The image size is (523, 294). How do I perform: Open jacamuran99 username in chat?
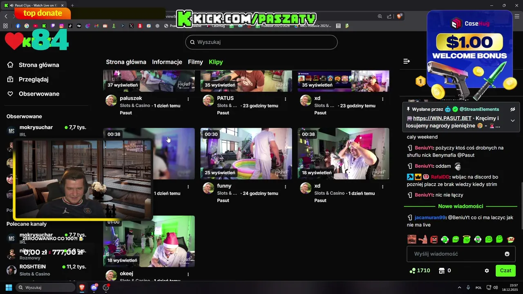point(430,218)
